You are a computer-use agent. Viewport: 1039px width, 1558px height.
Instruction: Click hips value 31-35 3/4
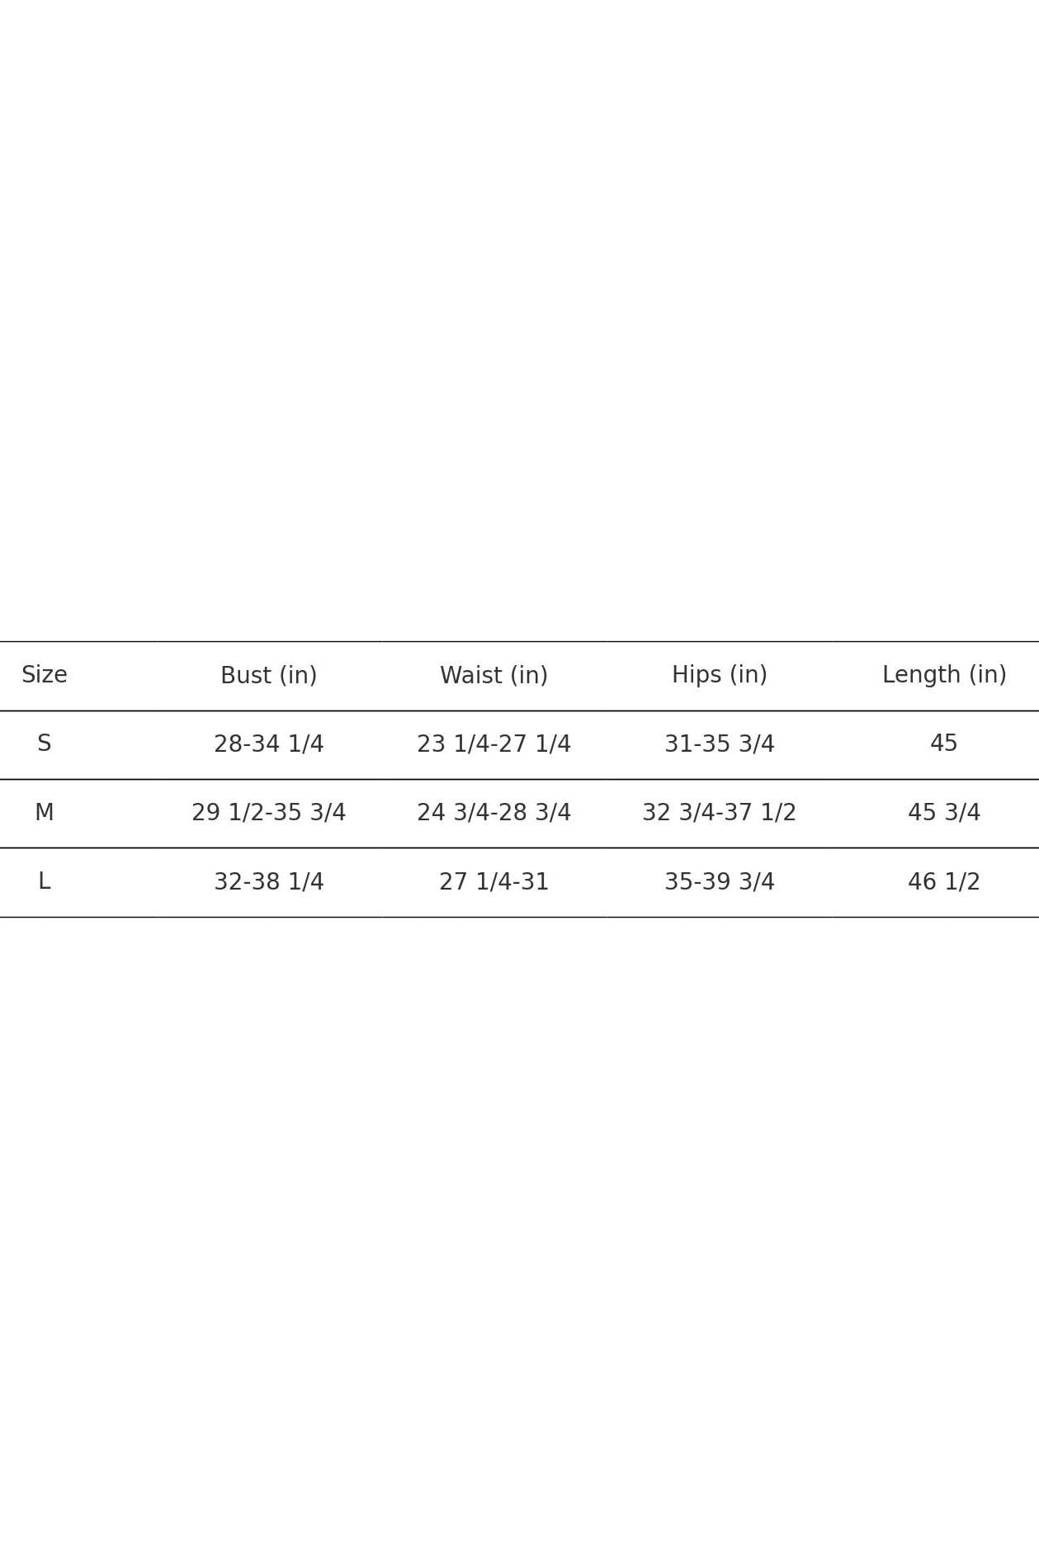pyautogui.click(x=719, y=744)
